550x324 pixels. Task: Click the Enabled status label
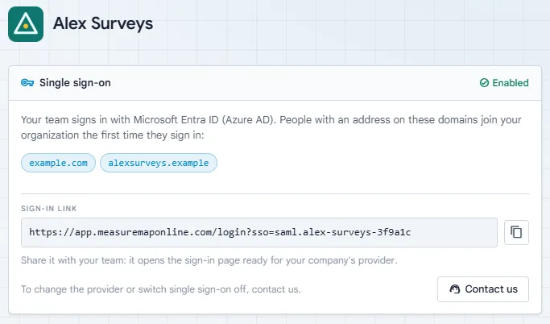[x=511, y=83]
